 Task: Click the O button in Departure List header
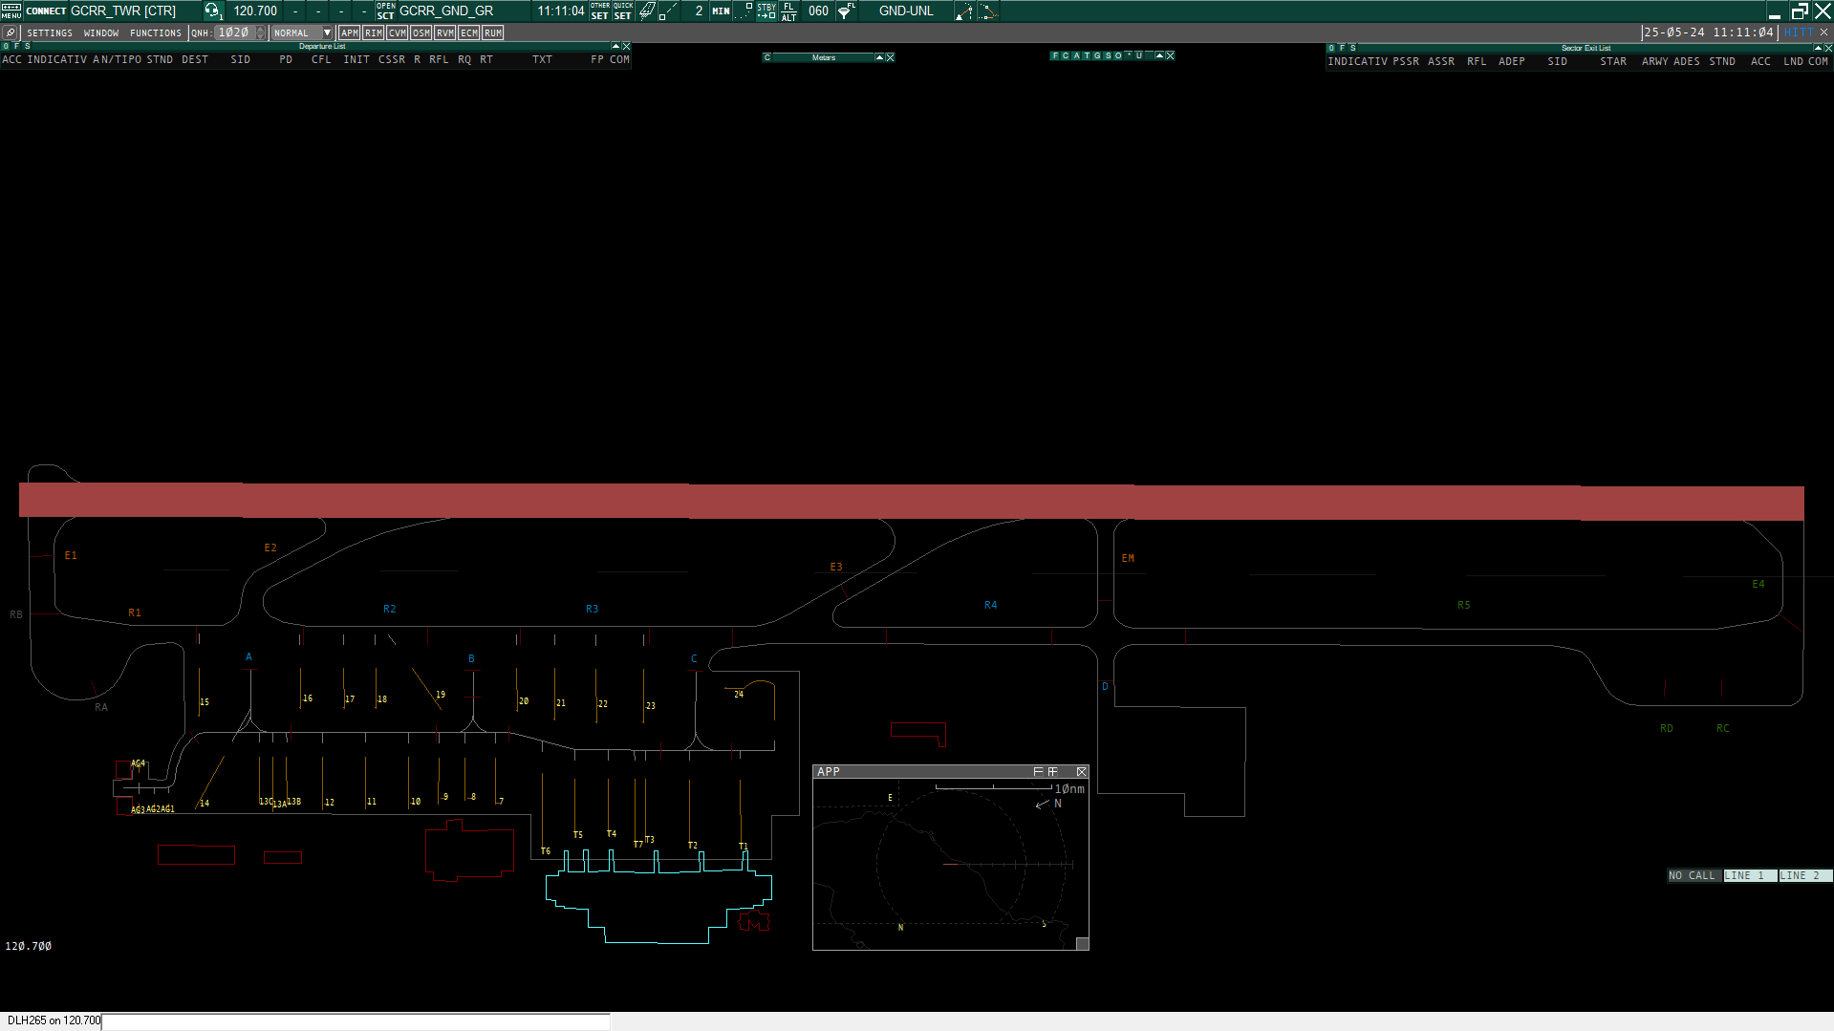6,46
